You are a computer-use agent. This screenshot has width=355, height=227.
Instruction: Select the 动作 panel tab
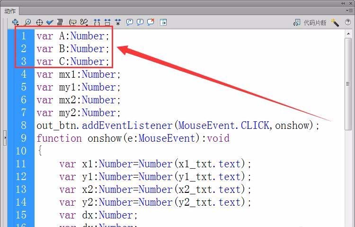coord(10,11)
